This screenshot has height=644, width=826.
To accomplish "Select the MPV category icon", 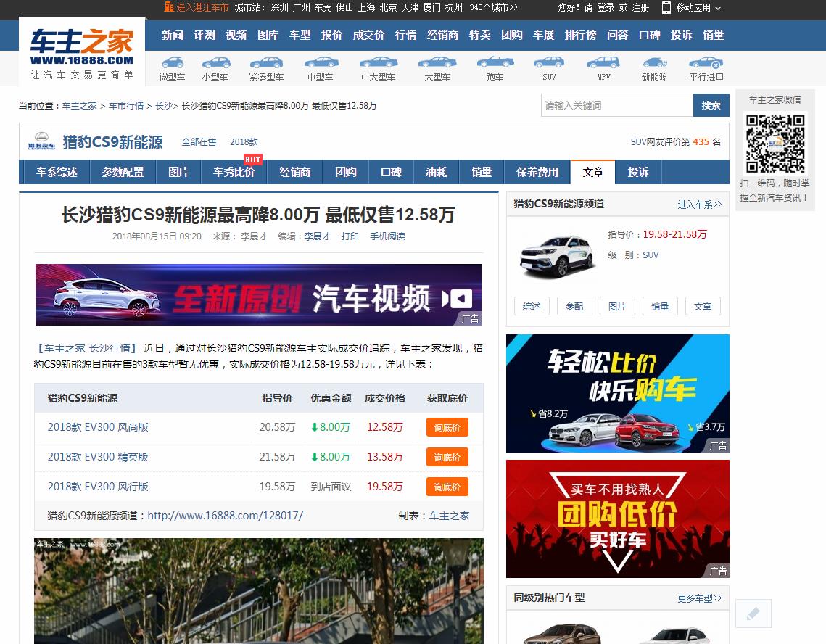I will pyautogui.click(x=603, y=62).
